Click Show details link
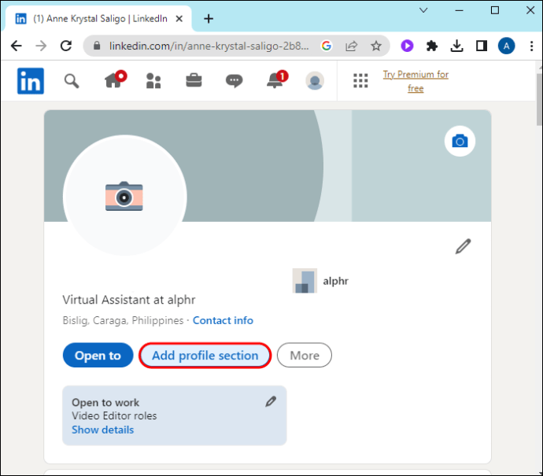Screen dimensions: 543x476 [102, 430]
